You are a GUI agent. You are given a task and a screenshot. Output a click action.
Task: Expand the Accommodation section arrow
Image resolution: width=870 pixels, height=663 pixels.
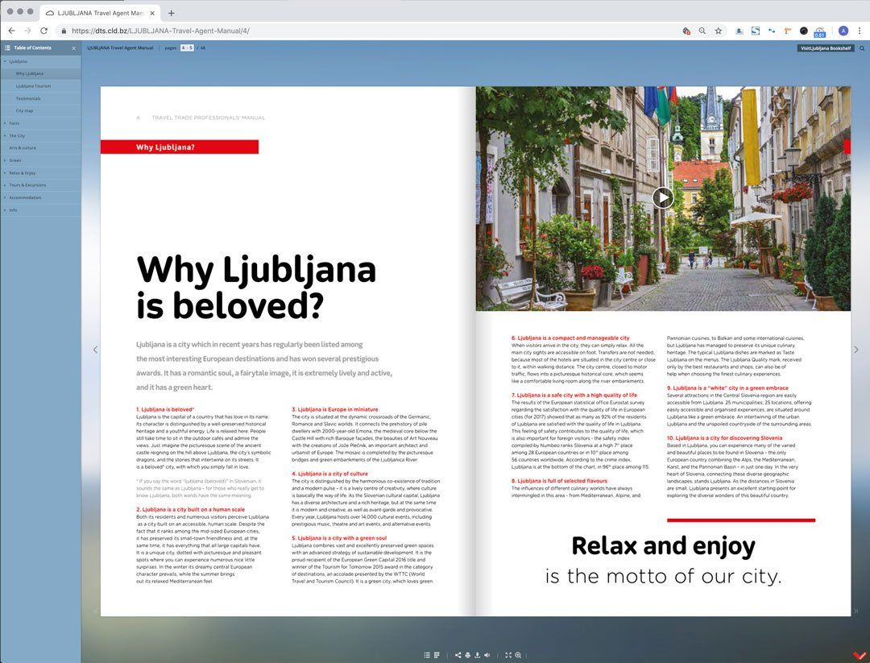(5, 197)
